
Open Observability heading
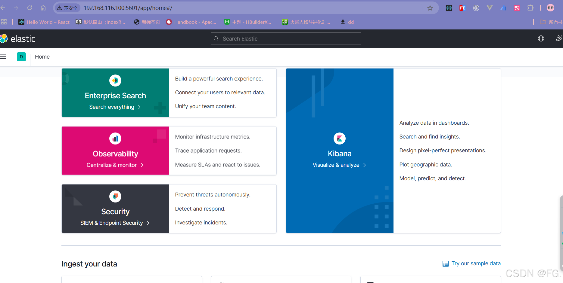coord(115,154)
